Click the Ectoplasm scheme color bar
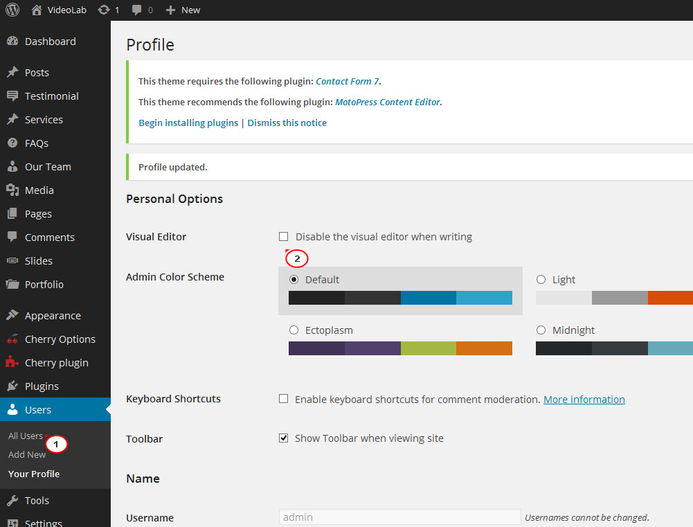 pyautogui.click(x=400, y=348)
